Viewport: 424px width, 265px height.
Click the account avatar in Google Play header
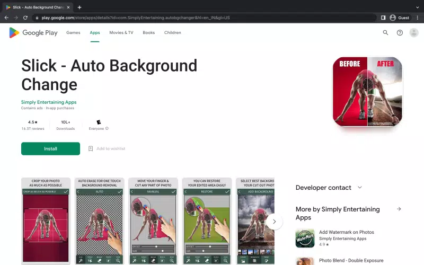[414, 33]
